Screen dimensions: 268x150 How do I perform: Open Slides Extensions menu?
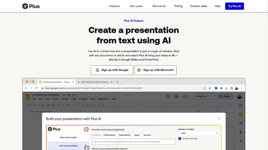tap(103, 99)
